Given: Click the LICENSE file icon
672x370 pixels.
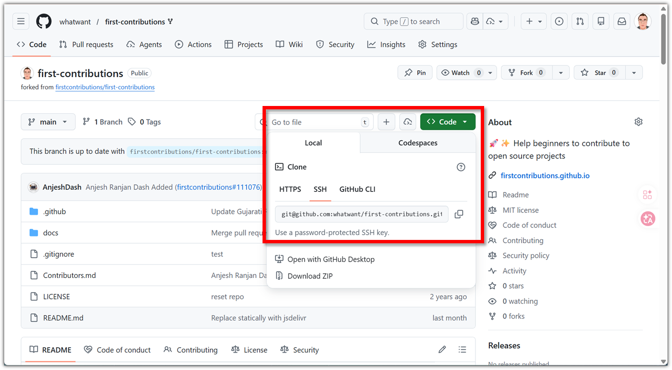Looking at the screenshot, I should click(34, 297).
